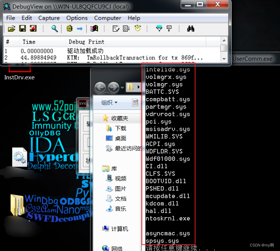Image resolution: width=280 pixels, height=251 pixels.
Task: Open the File menu in DebugView
Action: pyautogui.click(x=10, y=18)
